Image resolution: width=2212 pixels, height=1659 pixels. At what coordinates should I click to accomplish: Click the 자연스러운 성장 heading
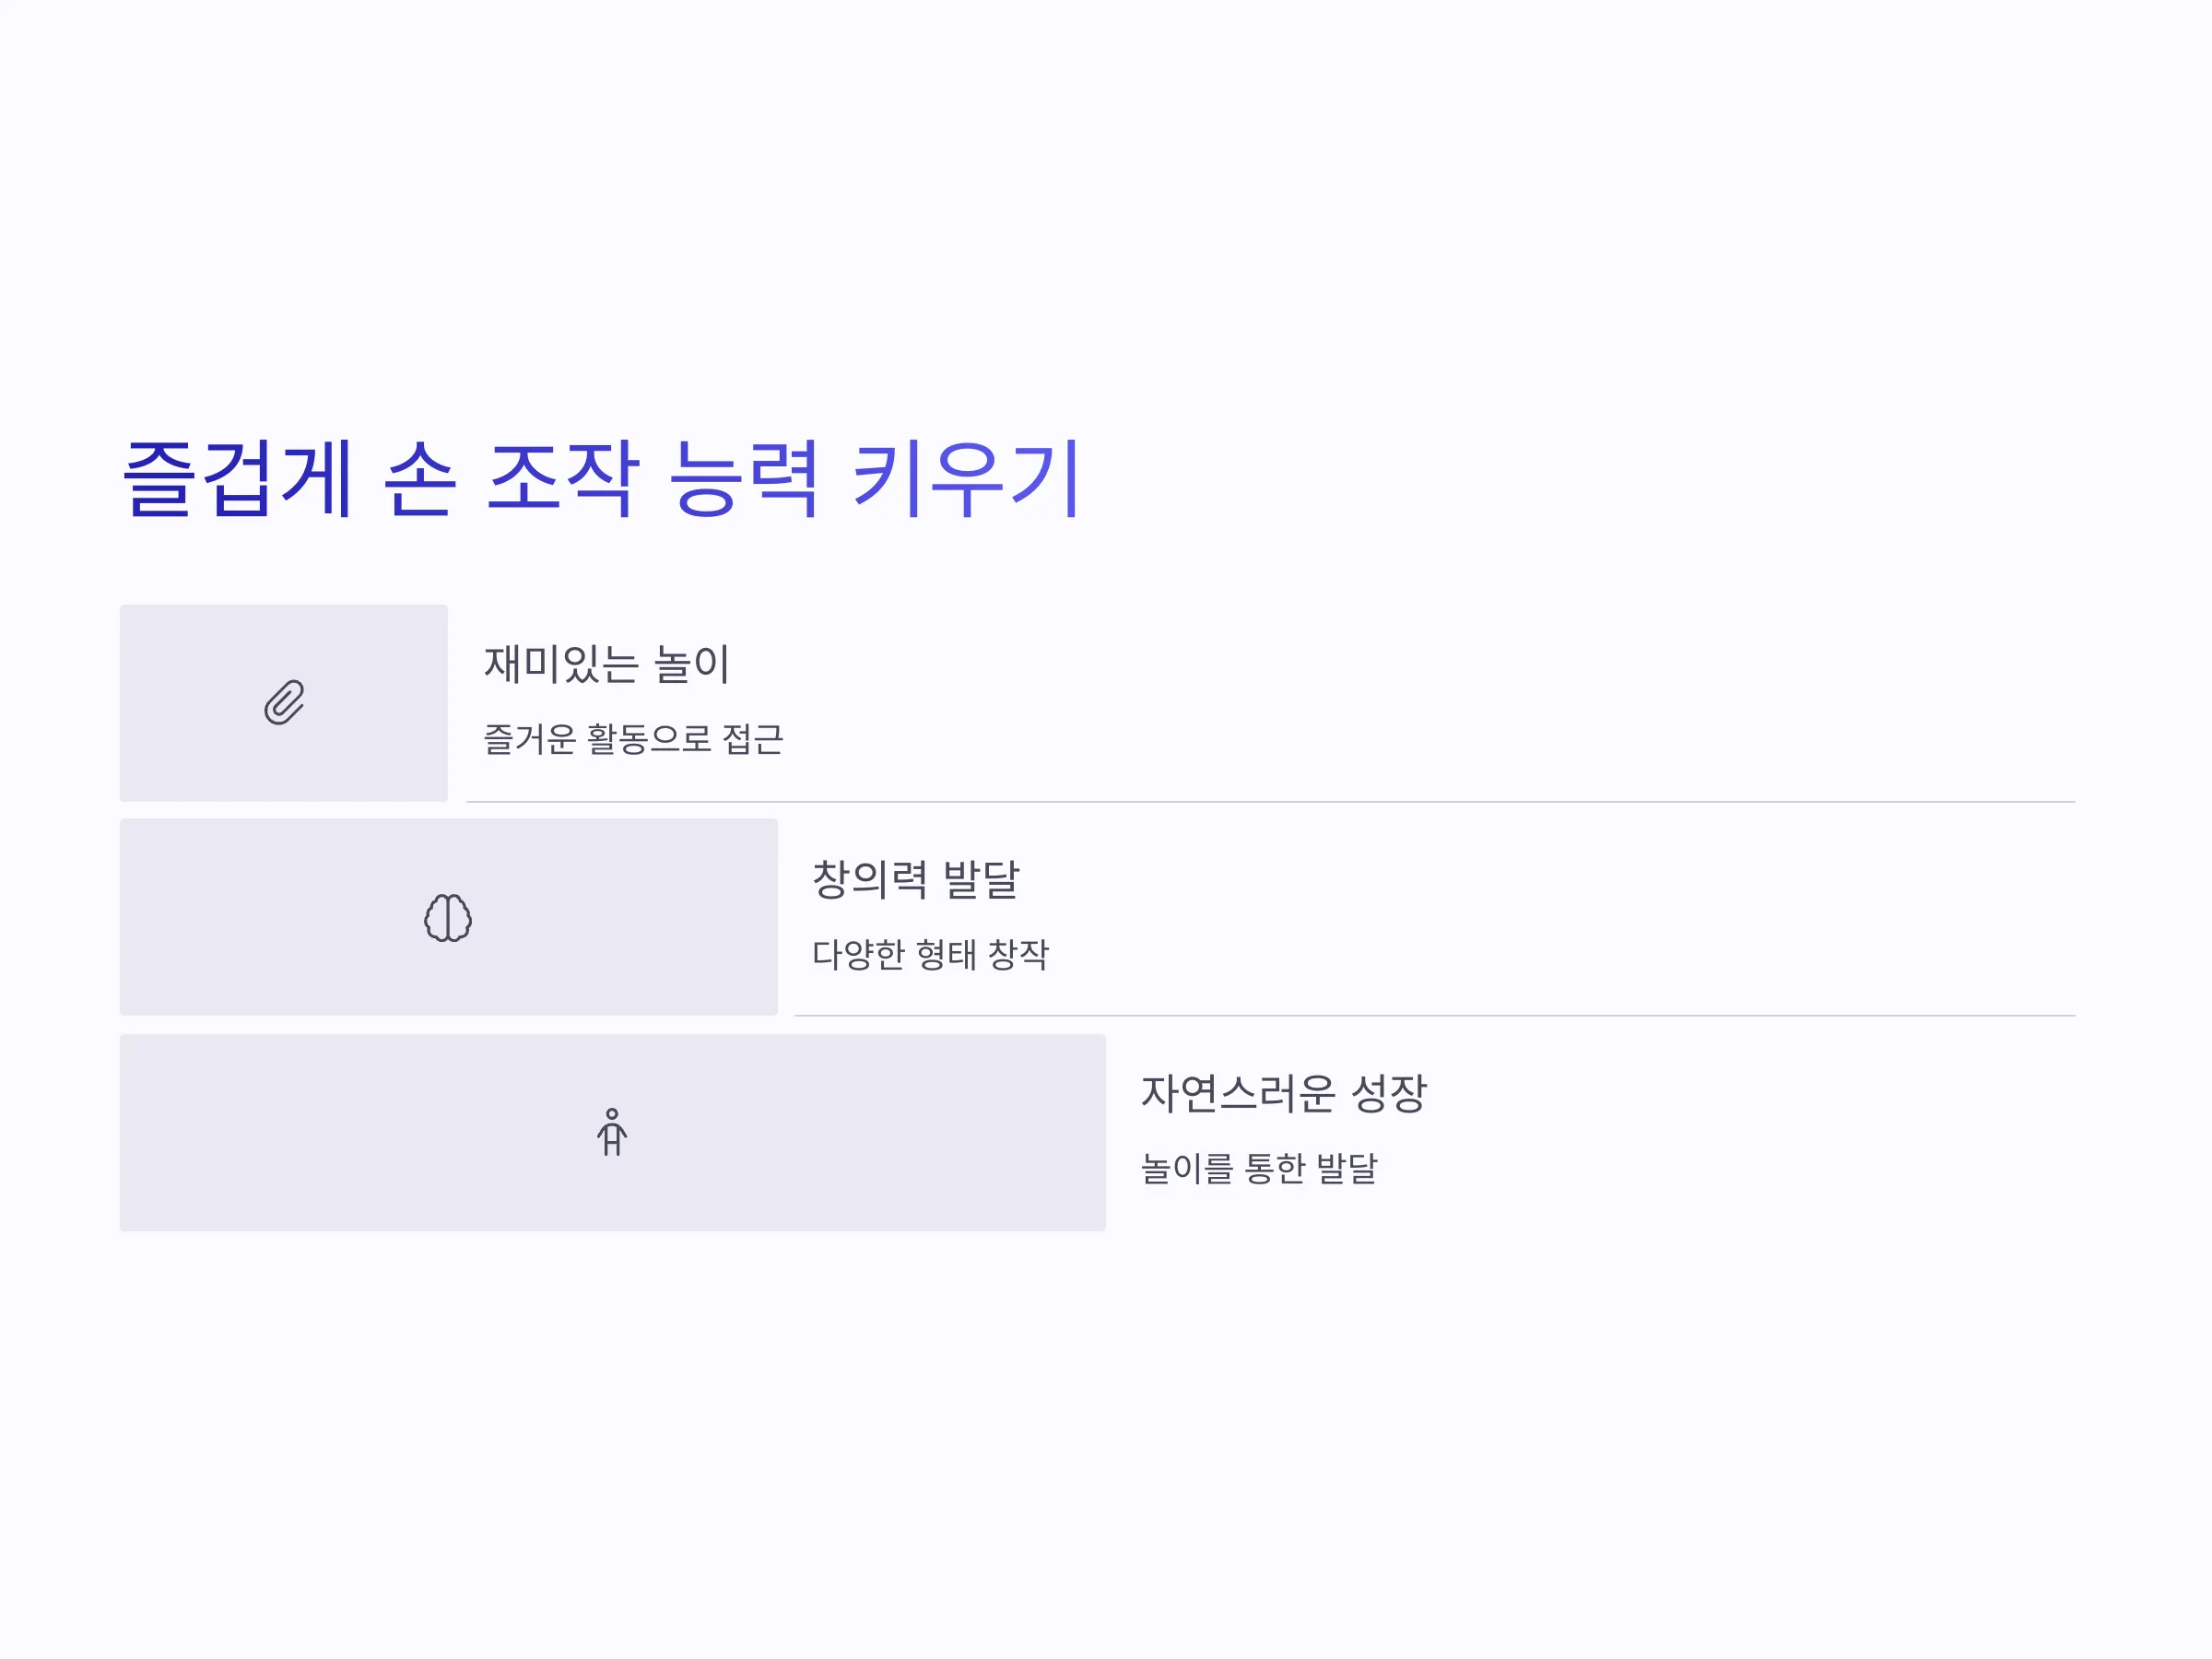coord(1283,1093)
